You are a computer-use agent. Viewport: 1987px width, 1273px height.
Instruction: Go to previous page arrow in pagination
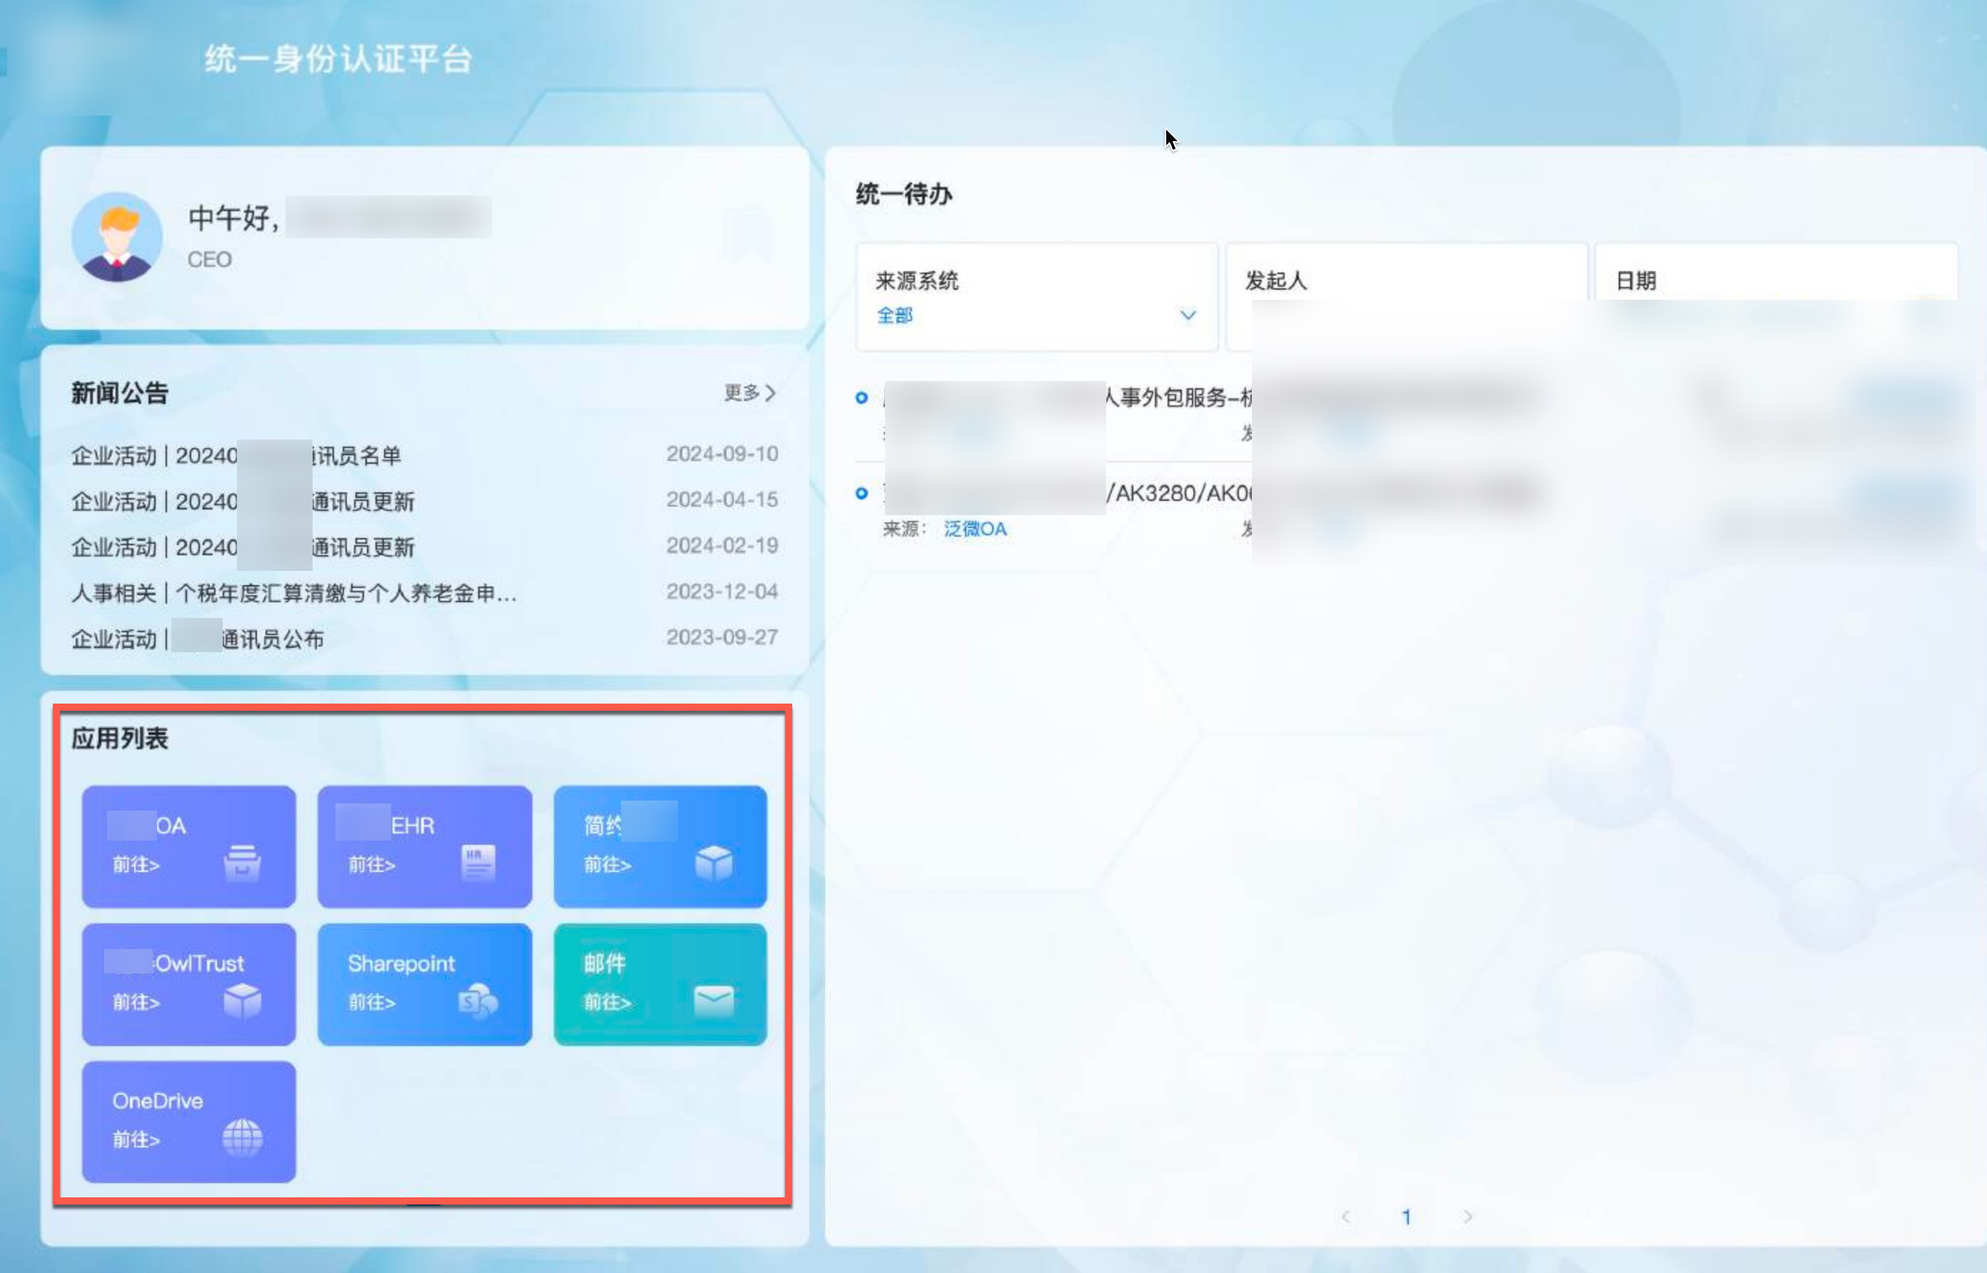[x=1345, y=1216]
